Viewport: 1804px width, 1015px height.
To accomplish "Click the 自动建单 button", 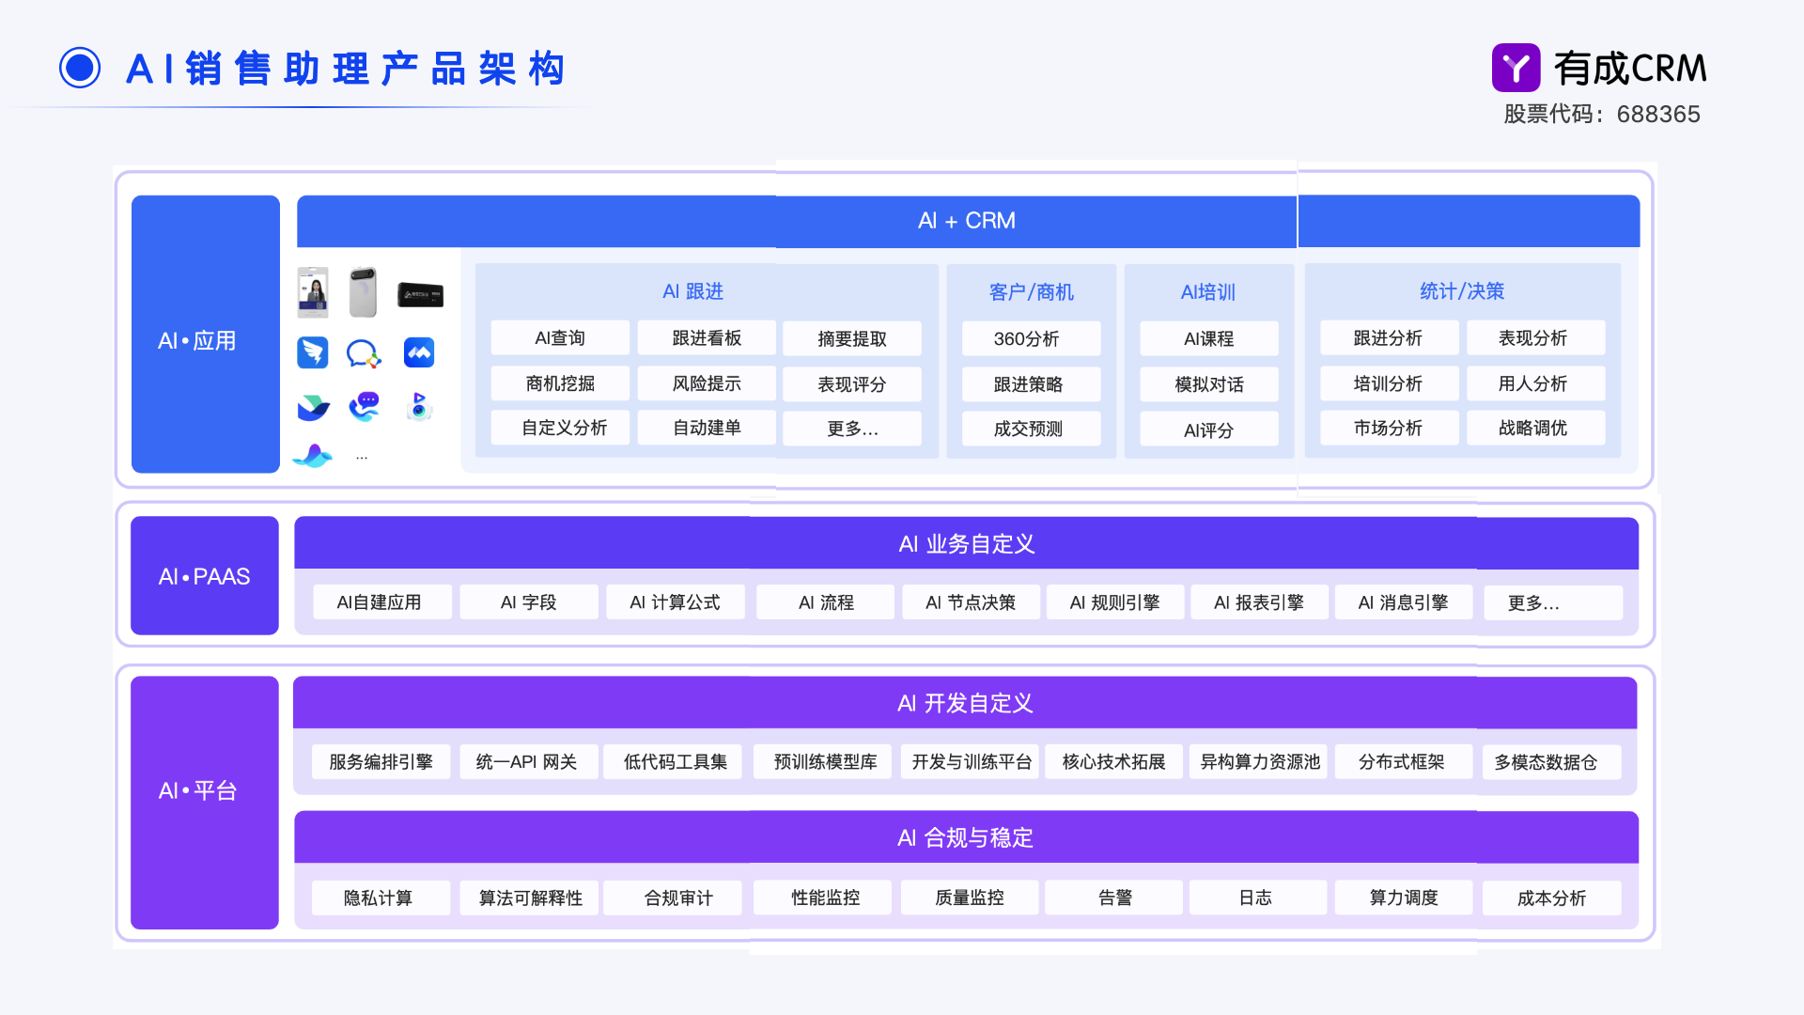I will pos(707,428).
